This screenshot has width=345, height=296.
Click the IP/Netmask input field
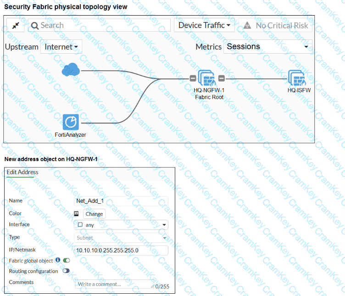pyautogui.click(x=121, y=251)
